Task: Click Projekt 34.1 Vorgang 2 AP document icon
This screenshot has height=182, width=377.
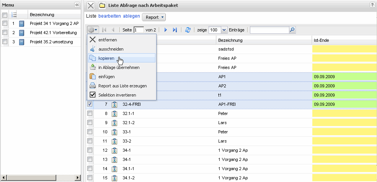Action: coord(22,24)
